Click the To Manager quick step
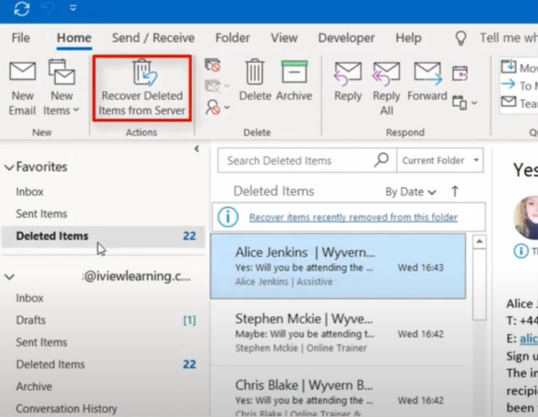The image size is (538, 417). pos(519,85)
